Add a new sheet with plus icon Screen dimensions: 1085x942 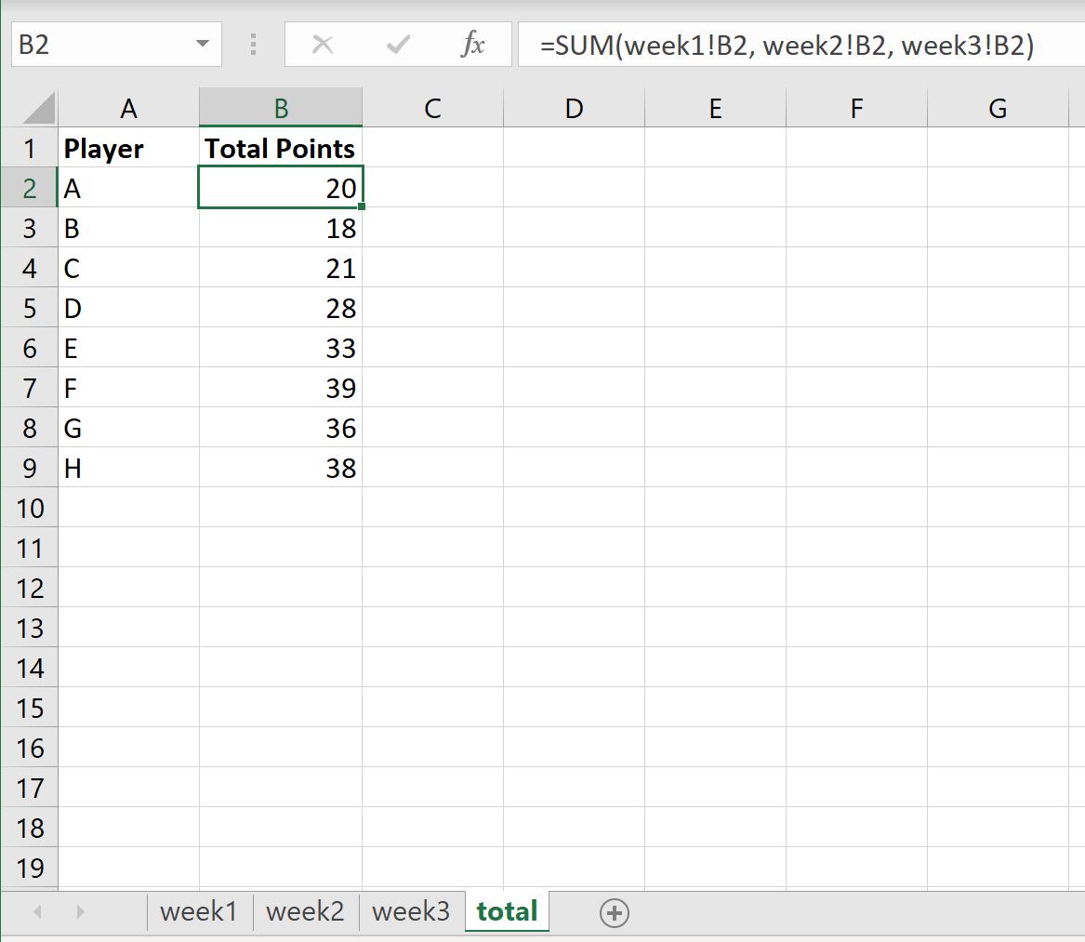point(614,912)
